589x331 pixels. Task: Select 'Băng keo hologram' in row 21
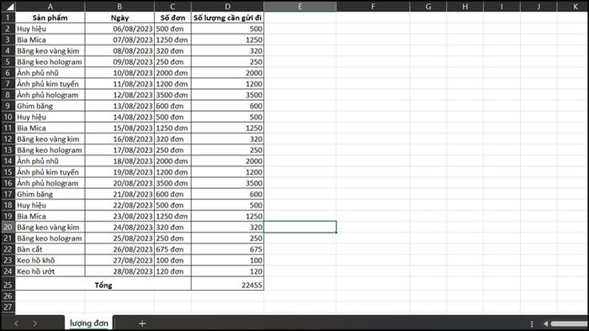pyautogui.click(x=50, y=239)
